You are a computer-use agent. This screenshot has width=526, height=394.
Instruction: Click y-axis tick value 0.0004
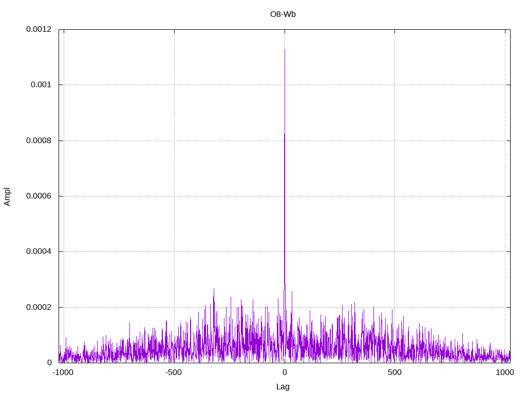pyautogui.click(x=39, y=251)
